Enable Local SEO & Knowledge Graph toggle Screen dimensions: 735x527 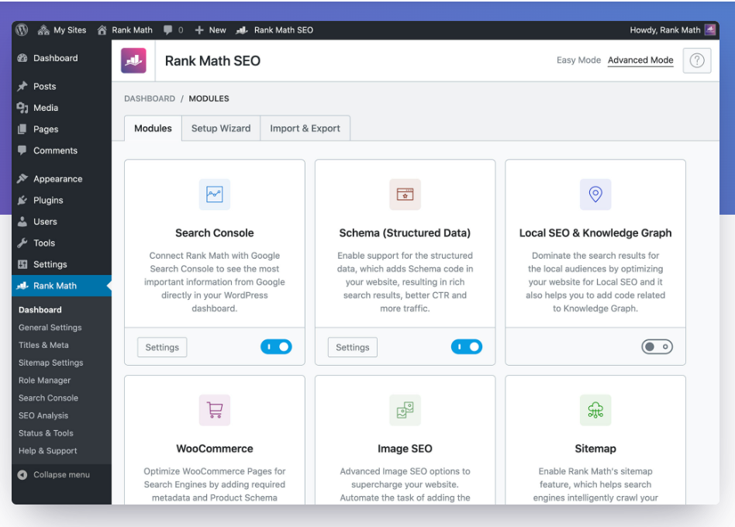tap(657, 346)
